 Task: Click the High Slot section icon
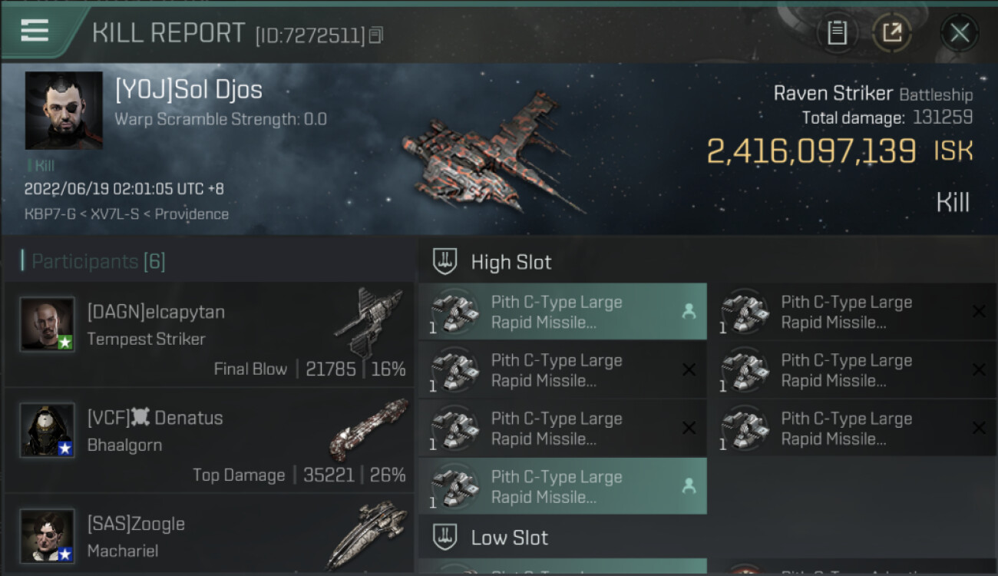click(x=445, y=262)
